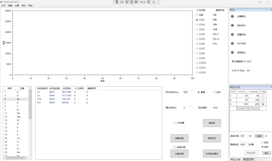The width and height of the screenshot is (272, 161).
Task: Select the CCD3 radio button
Action: pos(197,29)
